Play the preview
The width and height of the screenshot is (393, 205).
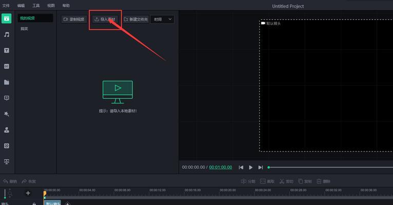point(251,167)
